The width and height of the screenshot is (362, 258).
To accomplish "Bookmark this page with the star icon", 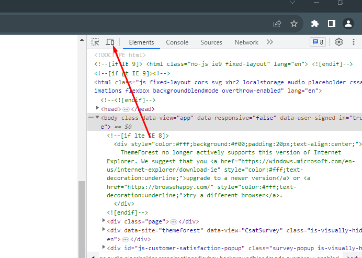I will tap(294, 24).
